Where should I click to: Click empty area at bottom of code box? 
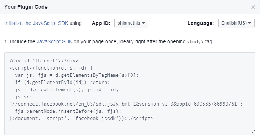[130, 128]
